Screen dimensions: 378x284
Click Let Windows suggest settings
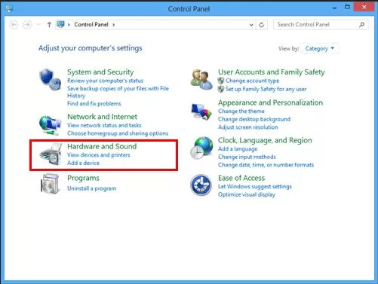tap(255, 187)
